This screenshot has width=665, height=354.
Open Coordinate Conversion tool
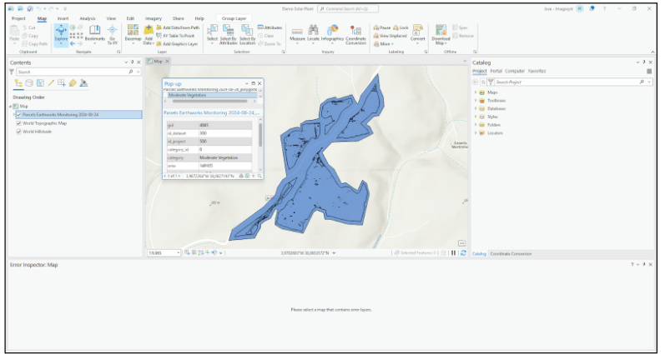355,35
